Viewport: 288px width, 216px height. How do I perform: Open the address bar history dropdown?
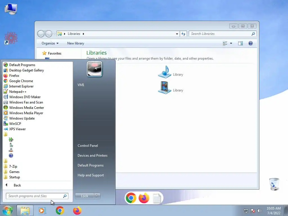click(177, 34)
